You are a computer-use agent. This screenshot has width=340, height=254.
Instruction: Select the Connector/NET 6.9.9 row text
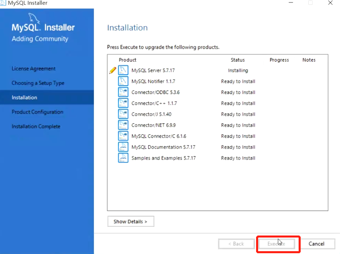(x=153, y=125)
